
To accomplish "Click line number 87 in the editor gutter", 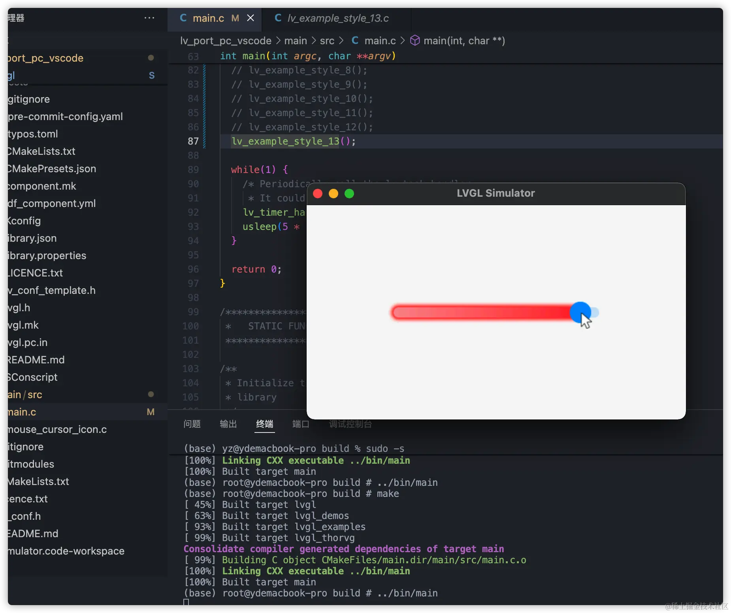I will point(193,141).
